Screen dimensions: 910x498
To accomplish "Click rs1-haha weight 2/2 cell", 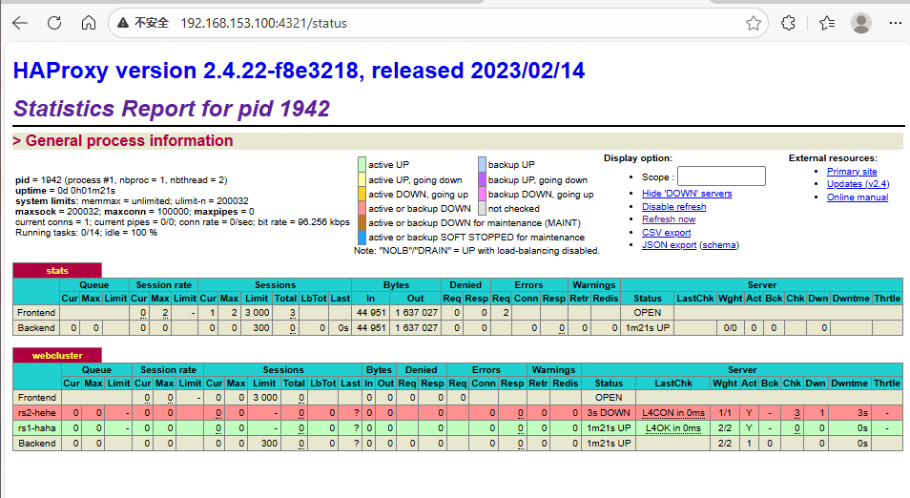I will [x=725, y=427].
